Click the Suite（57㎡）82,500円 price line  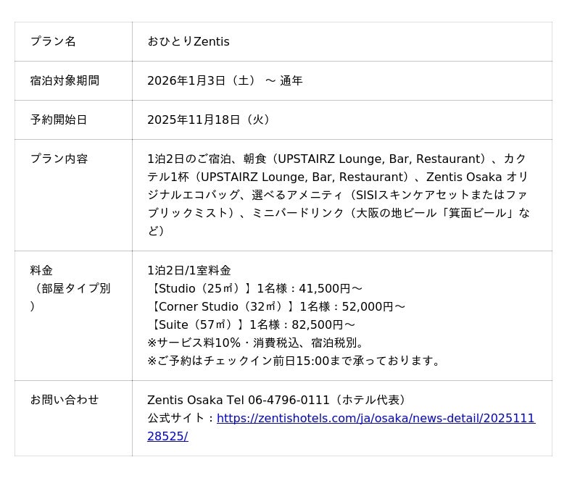coord(251,325)
